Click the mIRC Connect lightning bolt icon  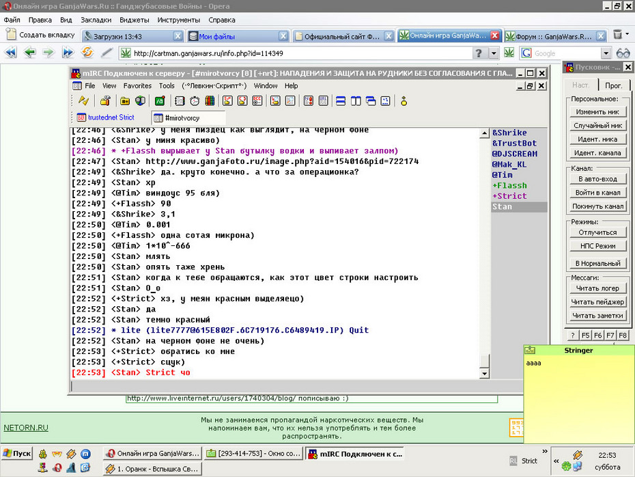83,101
